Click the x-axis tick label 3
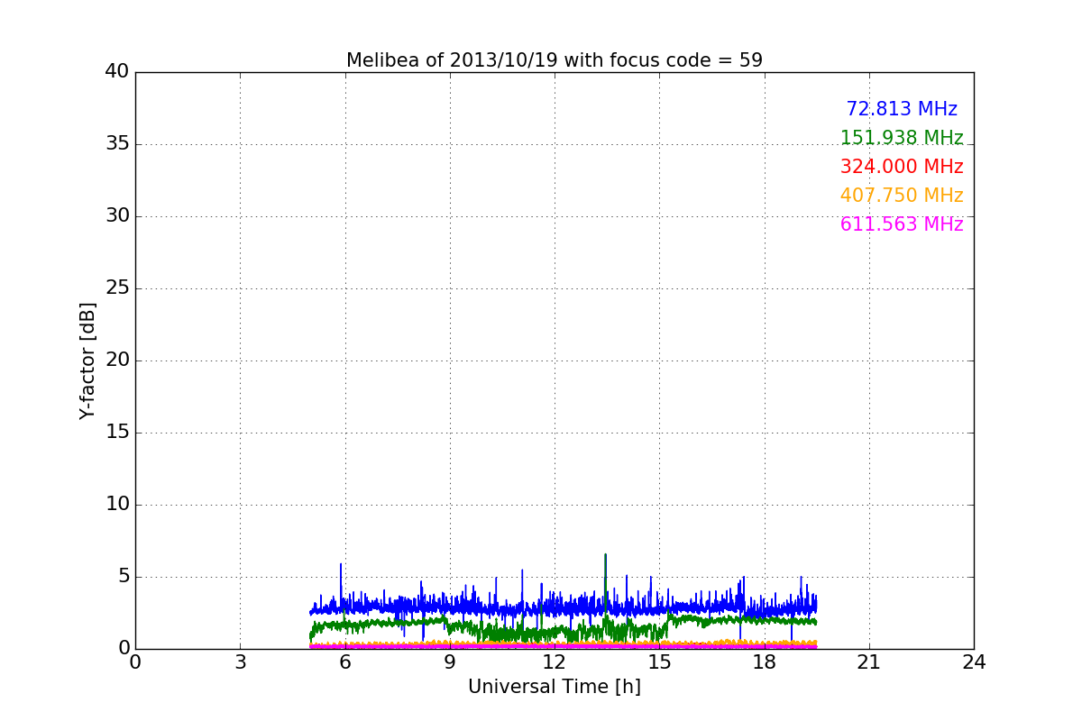The width and height of the screenshot is (1082, 721). coord(240,662)
